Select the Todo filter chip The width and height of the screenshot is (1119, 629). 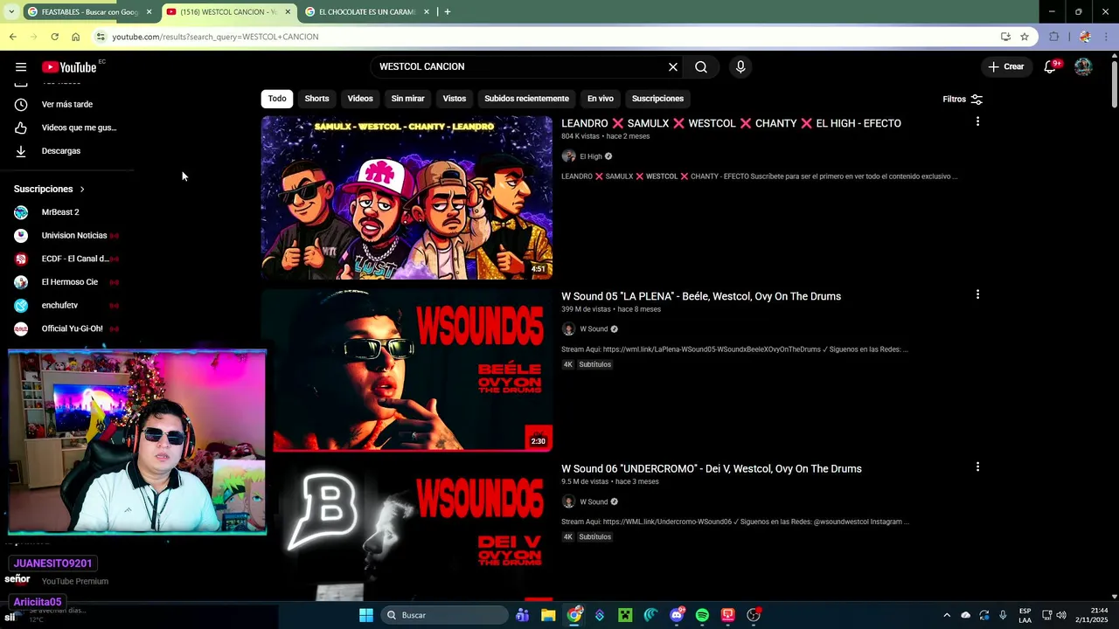pyautogui.click(x=277, y=99)
